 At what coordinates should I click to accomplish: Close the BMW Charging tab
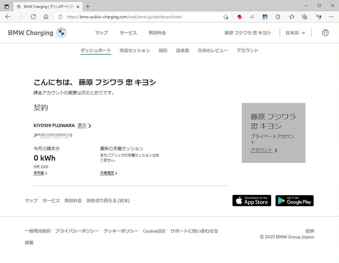click(78, 7)
